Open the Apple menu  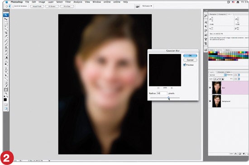click(x=6, y=2)
